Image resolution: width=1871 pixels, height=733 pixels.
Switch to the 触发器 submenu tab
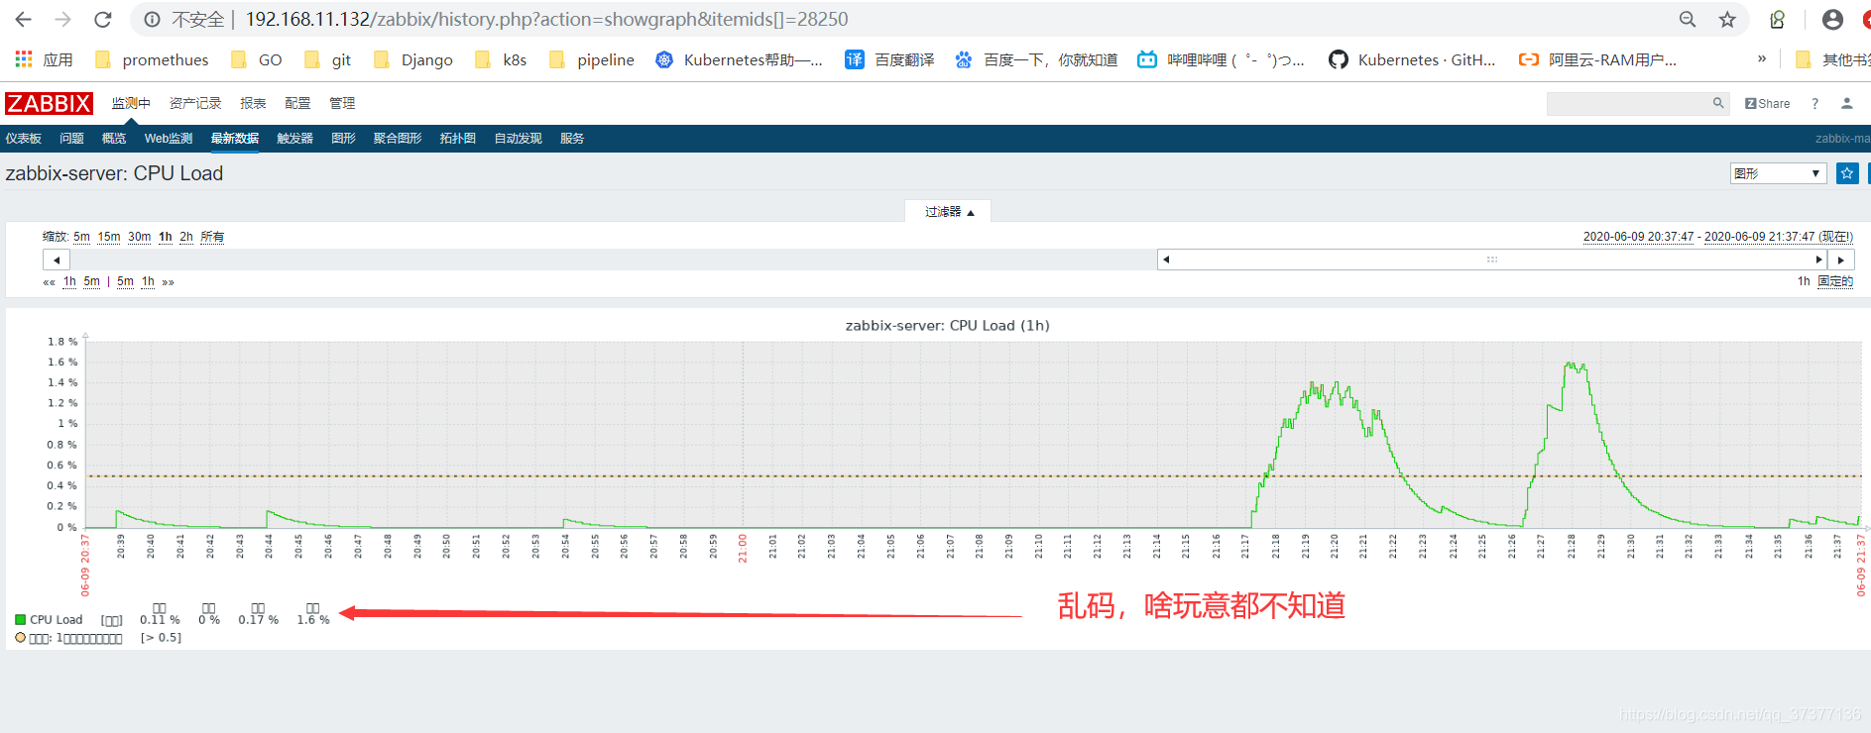pos(294,139)
